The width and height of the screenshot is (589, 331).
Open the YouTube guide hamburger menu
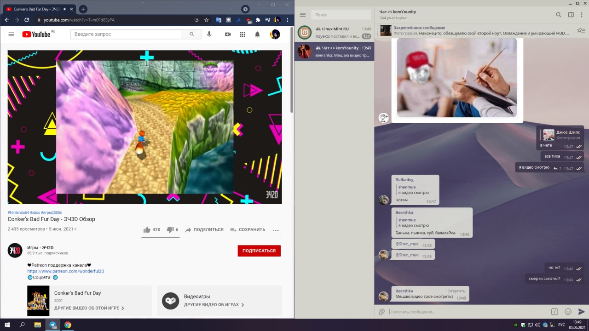pos(11,34)
